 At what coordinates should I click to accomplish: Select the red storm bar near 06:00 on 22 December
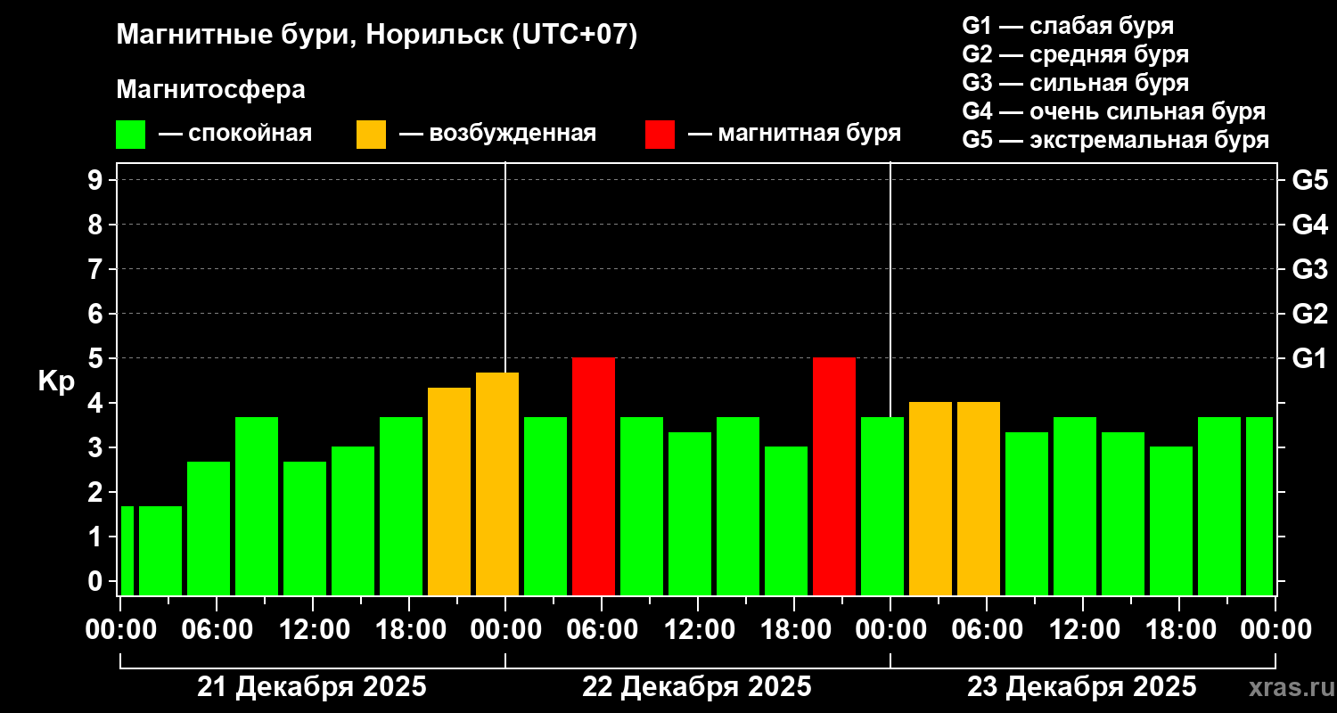594,476
